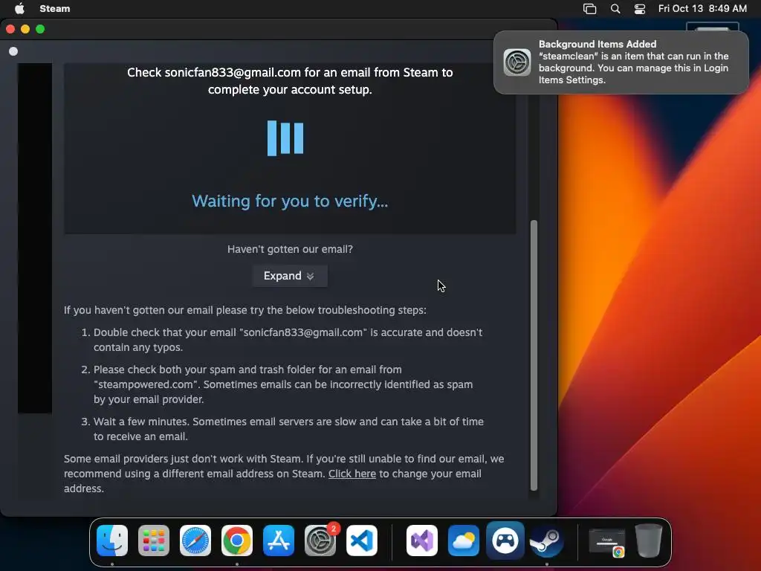This screenshot has width=761, height=571.
Task: Open Spotlight search in menu bar
Action: [x=615, y=8]
